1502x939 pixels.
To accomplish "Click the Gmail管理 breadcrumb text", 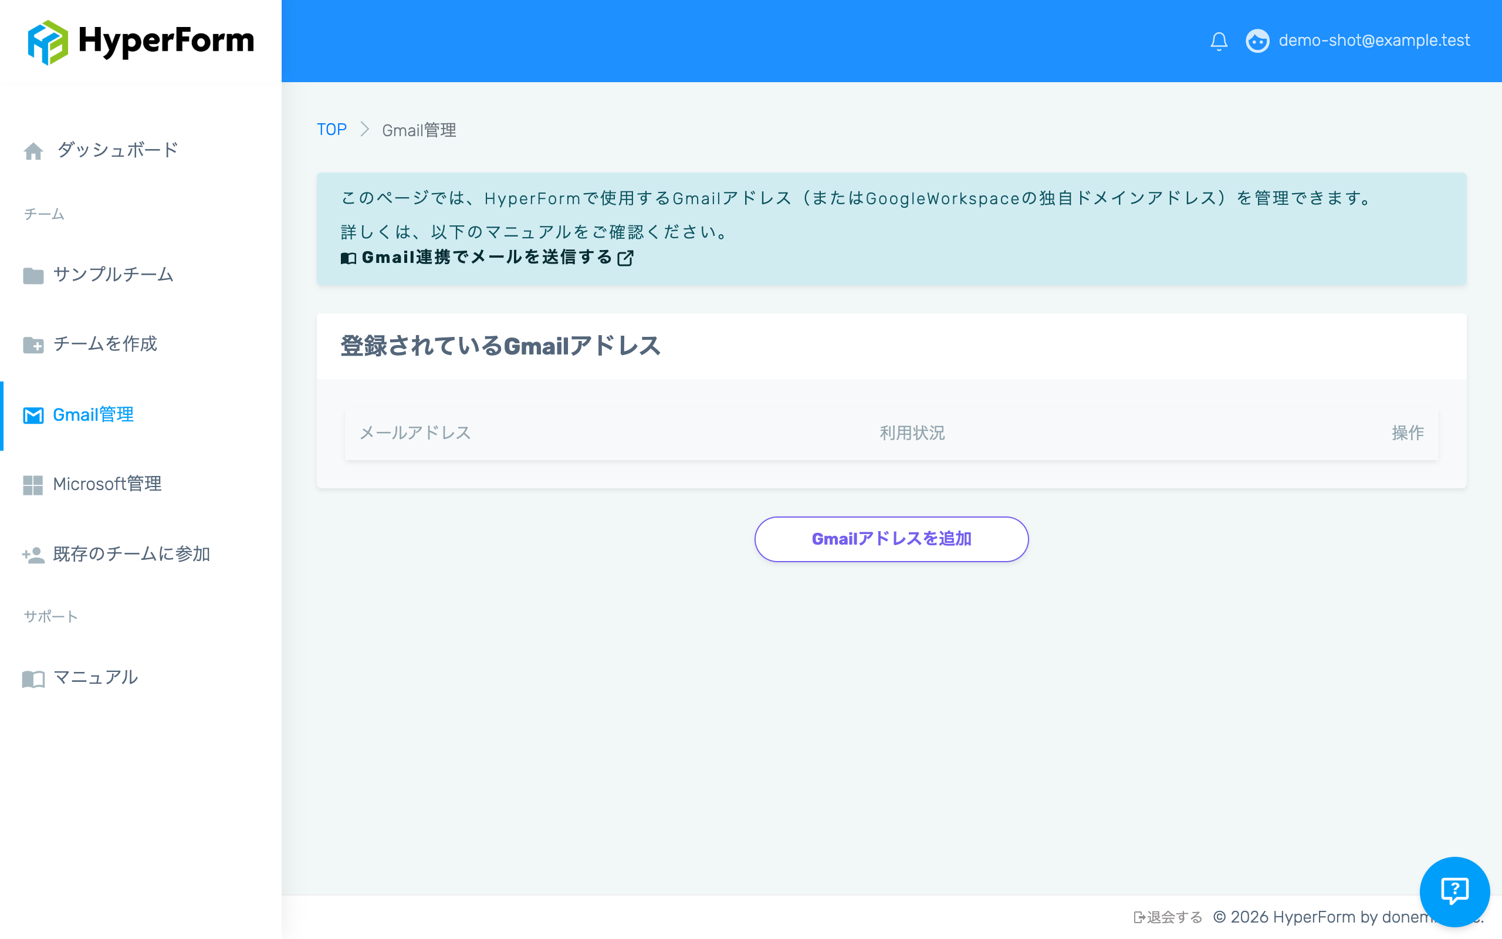I will (x=419, y=130).
